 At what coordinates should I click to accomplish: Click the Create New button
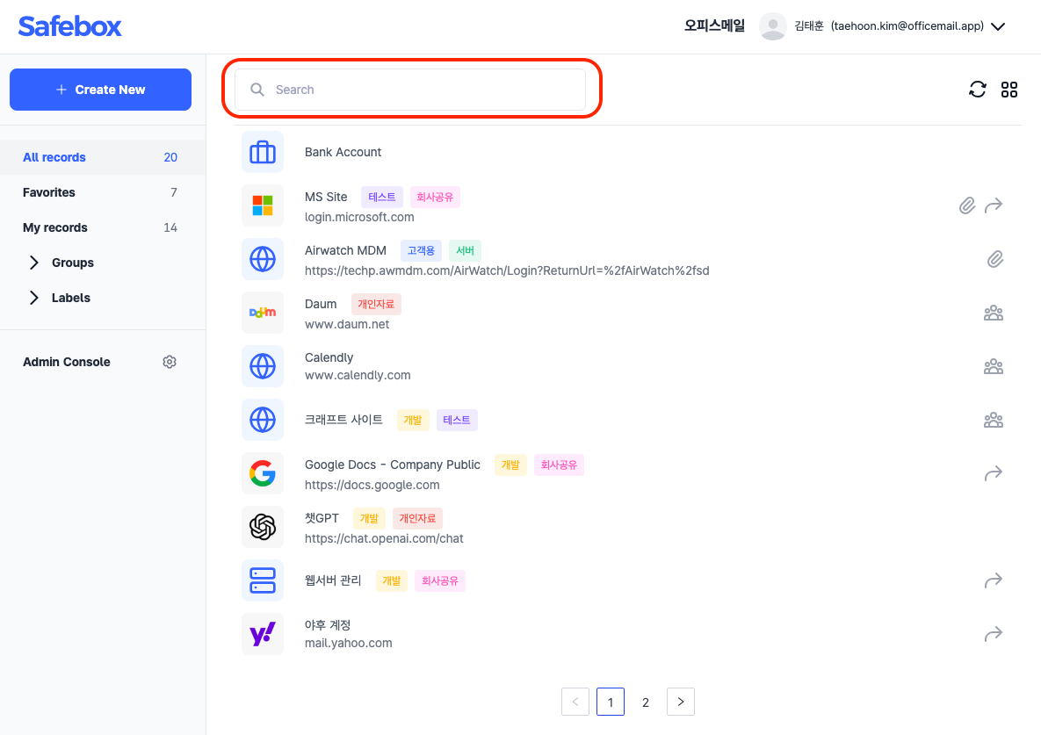pyautogui.click(x=100, y=90)
